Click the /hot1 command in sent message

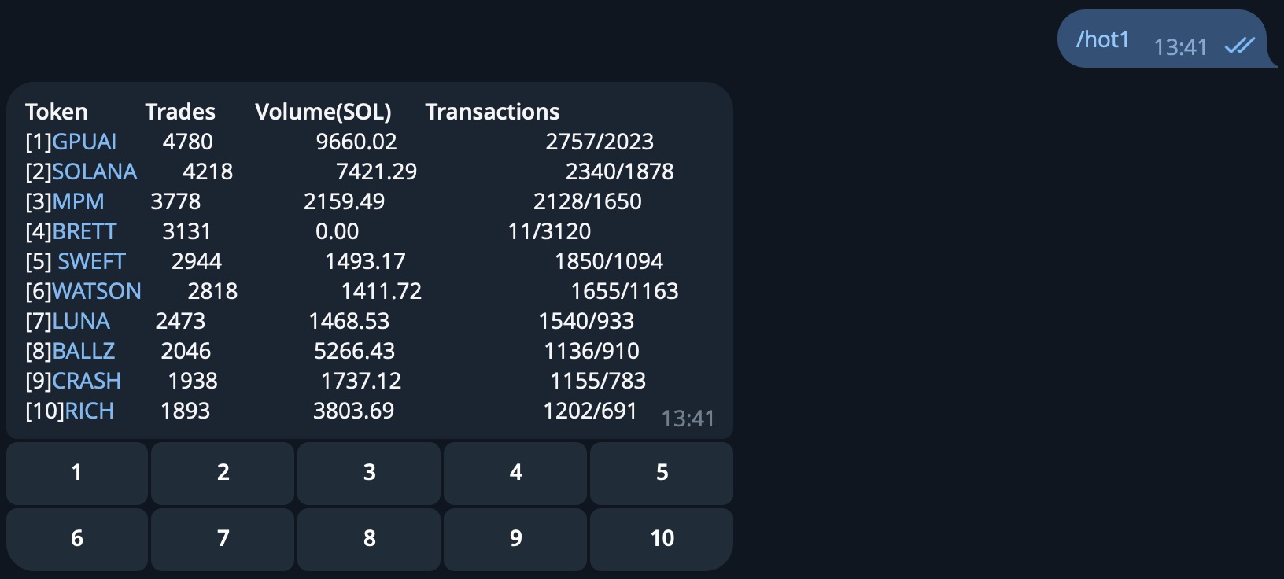pos(1102,39)
